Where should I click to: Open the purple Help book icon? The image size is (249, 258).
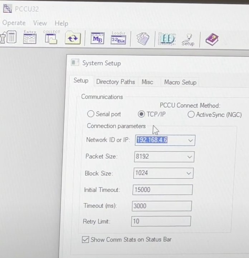[x=212, y=40]
